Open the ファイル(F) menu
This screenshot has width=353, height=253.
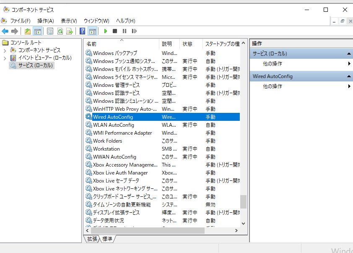click(20, 21)
